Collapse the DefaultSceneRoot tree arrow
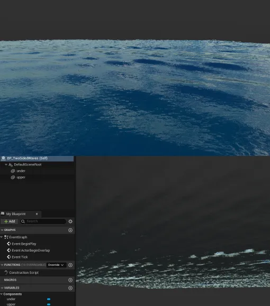This screenshot has width=270, height=306. 6,165
